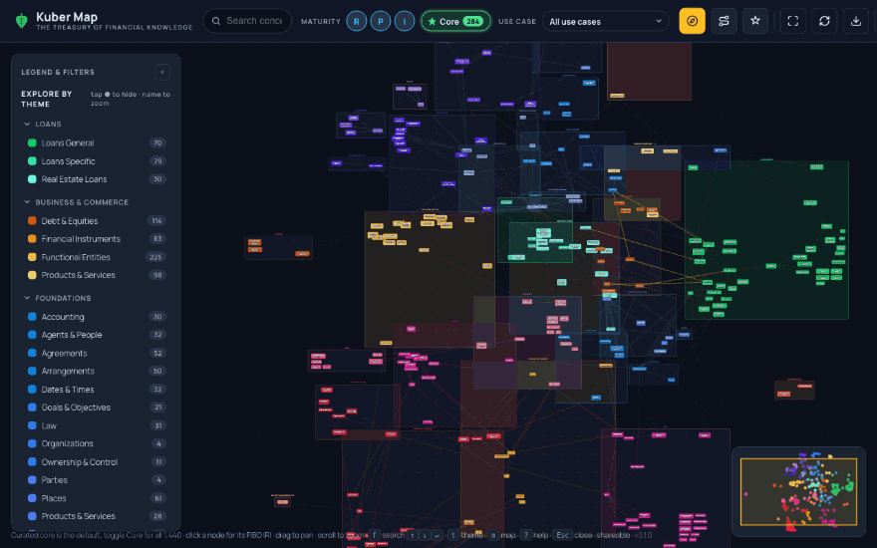Open the filter sliders settings button

[x=724, y=21]
